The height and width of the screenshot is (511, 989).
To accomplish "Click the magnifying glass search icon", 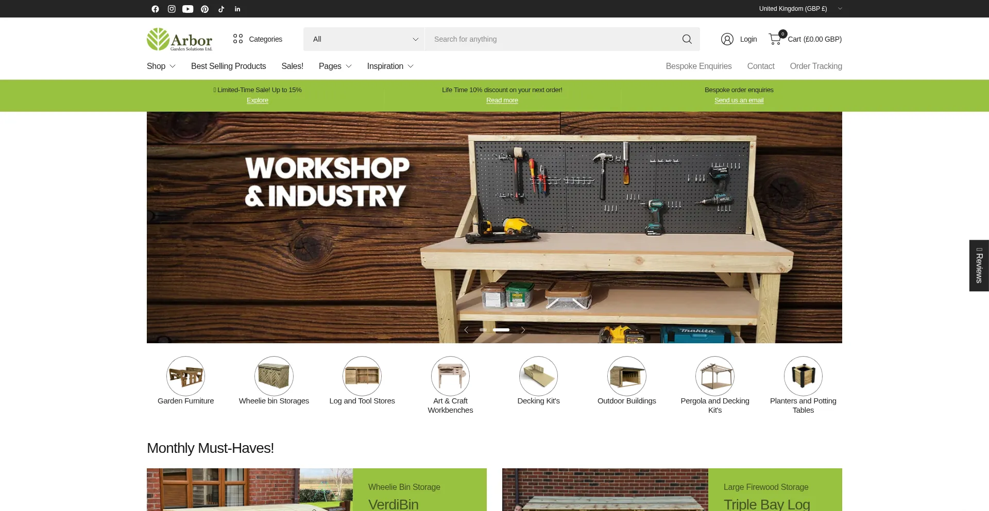I will click(x=687, y=39).
